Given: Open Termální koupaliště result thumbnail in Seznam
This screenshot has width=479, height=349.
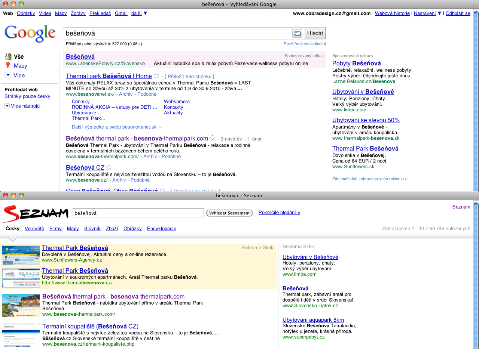Looking at the screenshot, I should click(x=21, y=335).
